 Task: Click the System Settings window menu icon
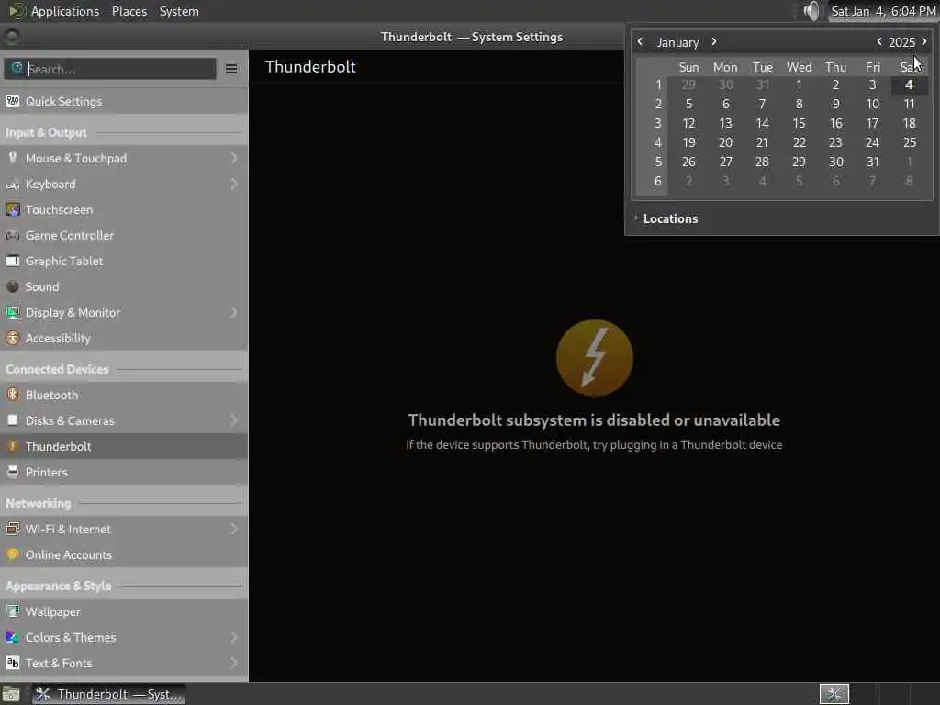tap(11, 37)
